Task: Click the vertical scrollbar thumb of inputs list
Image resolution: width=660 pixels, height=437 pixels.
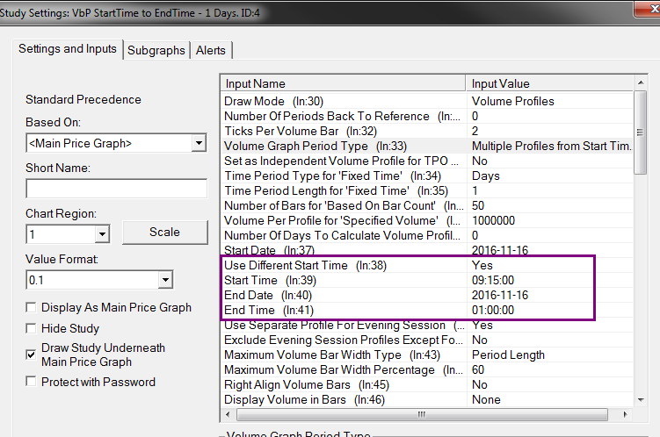Action: pyautogui.click(x=640, y=133)
